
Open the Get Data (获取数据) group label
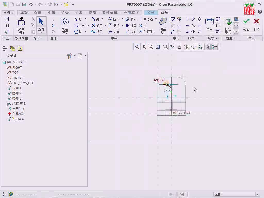click(22, 38)
